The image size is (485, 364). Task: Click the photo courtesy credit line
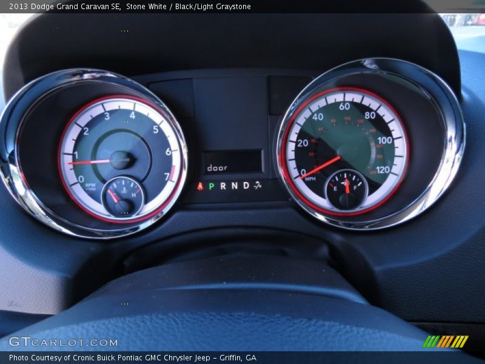pos(133,358)
